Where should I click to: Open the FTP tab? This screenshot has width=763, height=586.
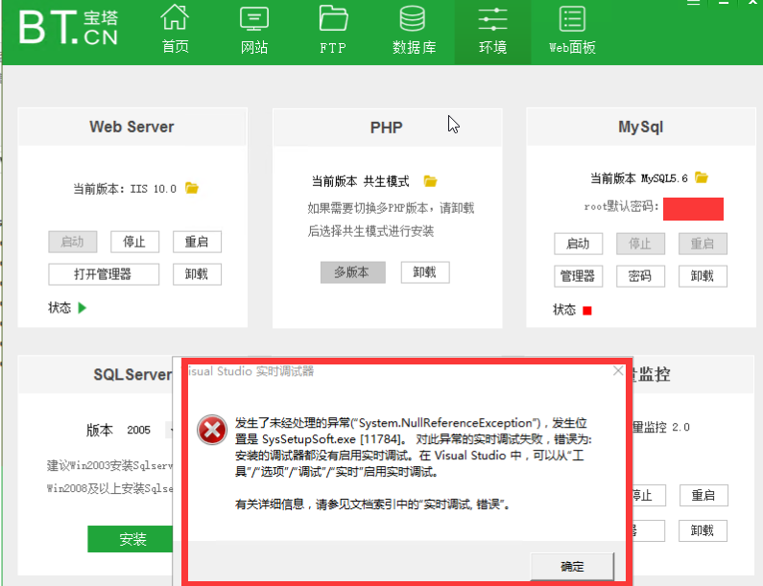click(333, 29)
